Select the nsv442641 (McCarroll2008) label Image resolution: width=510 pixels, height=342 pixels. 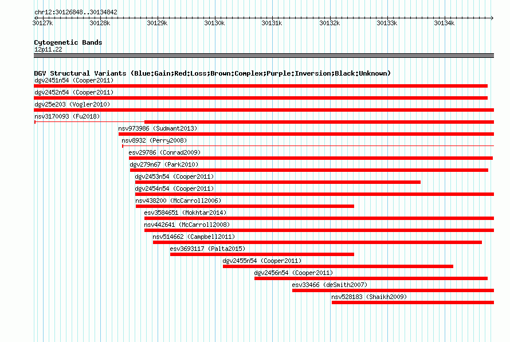187,225
